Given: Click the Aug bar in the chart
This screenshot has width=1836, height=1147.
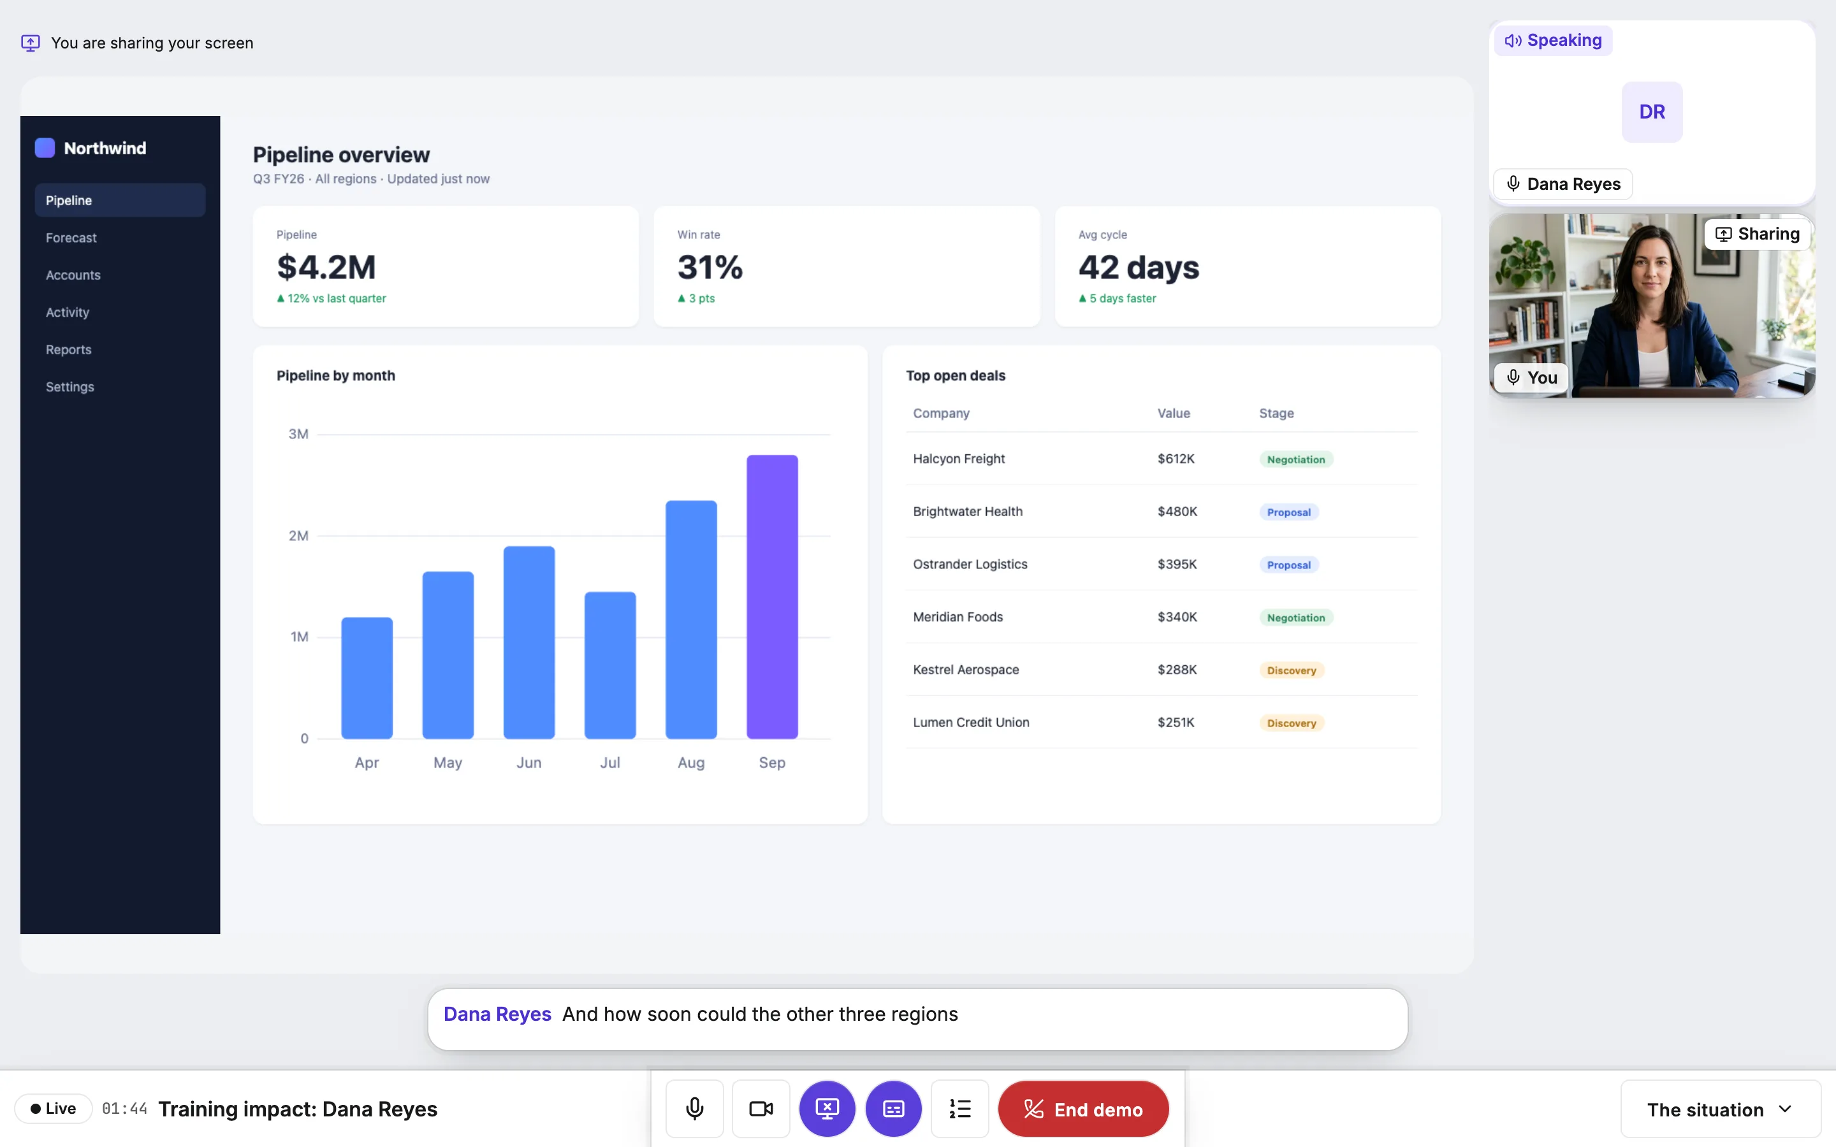Looking at the screenshot, I should 691,619.
